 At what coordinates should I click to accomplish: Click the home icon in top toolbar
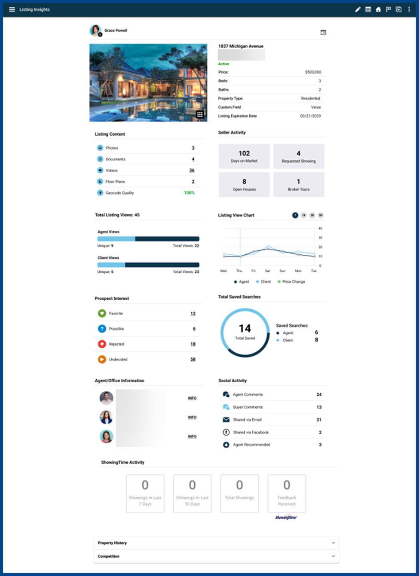click(x=378, y=9)
